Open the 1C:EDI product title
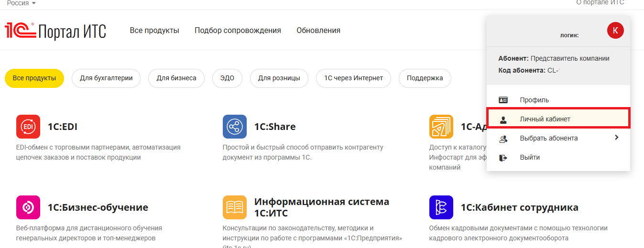 click(63, 127)
